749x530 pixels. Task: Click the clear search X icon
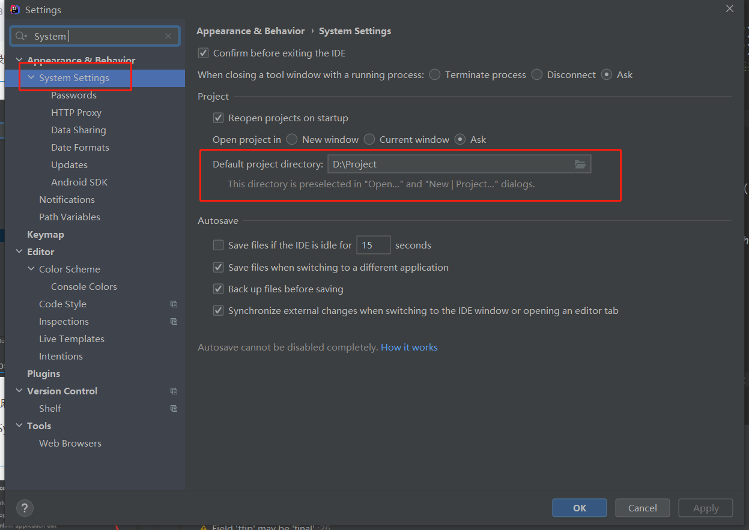pos(169,36)
